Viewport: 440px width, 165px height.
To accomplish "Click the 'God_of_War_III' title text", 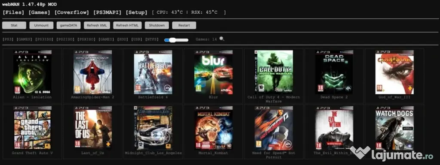I will (x=394, y=97).
